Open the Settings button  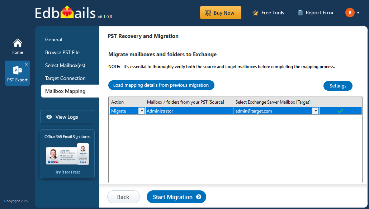click(x=338, y=86)
